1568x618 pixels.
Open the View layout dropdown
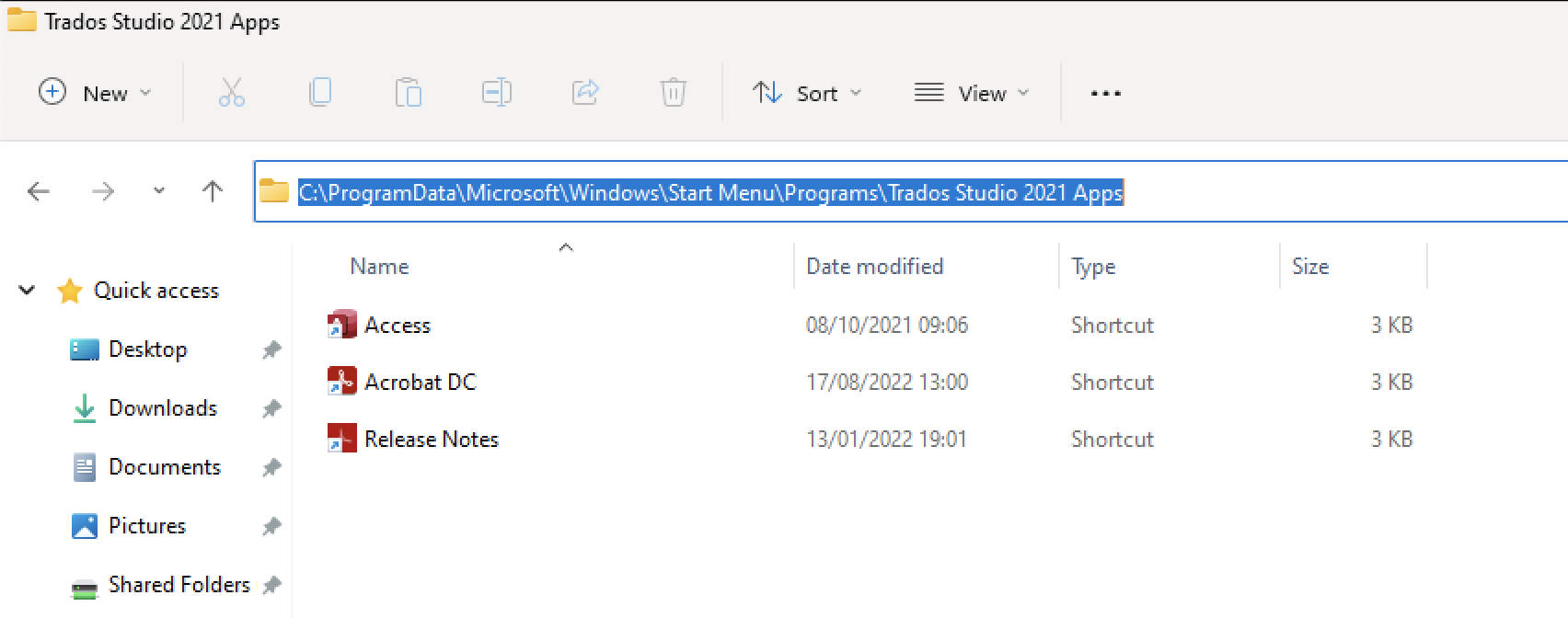pyautogui.click(x=971, y=93)
